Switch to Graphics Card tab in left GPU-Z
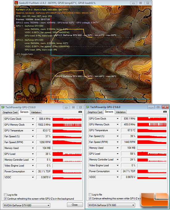170x210 pixels. [10, 112]
